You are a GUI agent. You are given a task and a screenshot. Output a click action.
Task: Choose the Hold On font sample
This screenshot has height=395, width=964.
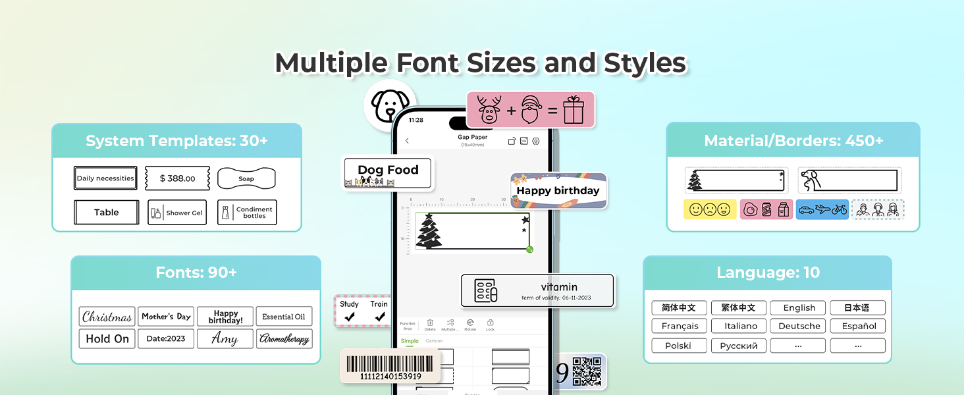tap(107, 338)
